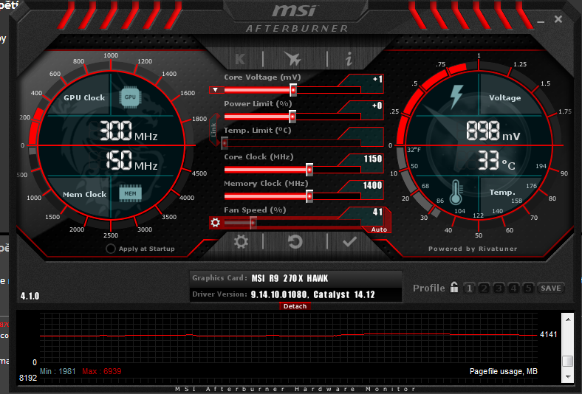Open settings with the gear icon
Viewport: 582px width, 394px height.
(241, 242)
